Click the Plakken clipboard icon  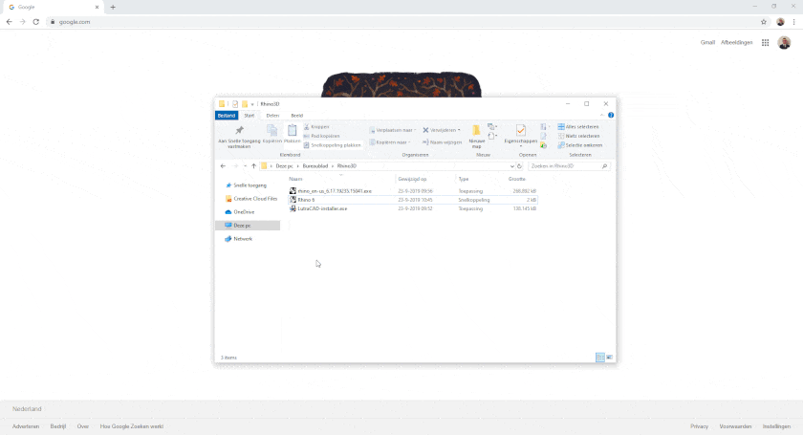(292, 130)
